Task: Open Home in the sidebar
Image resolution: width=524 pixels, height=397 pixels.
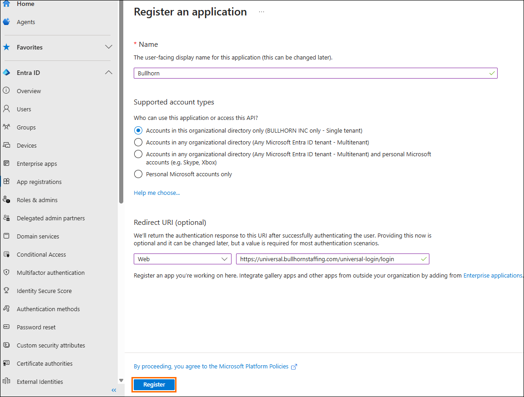Action: (x=25, y=4)
